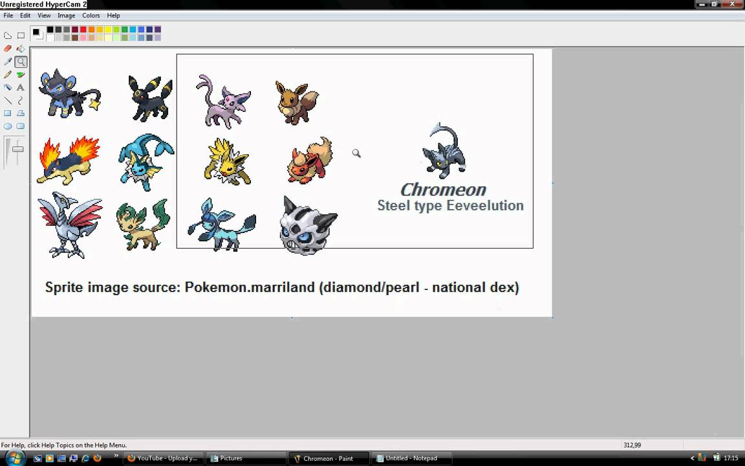Image resolution: width=745 pixels, height=466 pixels.
Task: Launch Firefox from Quick Launch
Action: tap(98, 458)
